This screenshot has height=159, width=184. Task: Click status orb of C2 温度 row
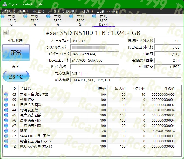point(6,131)
